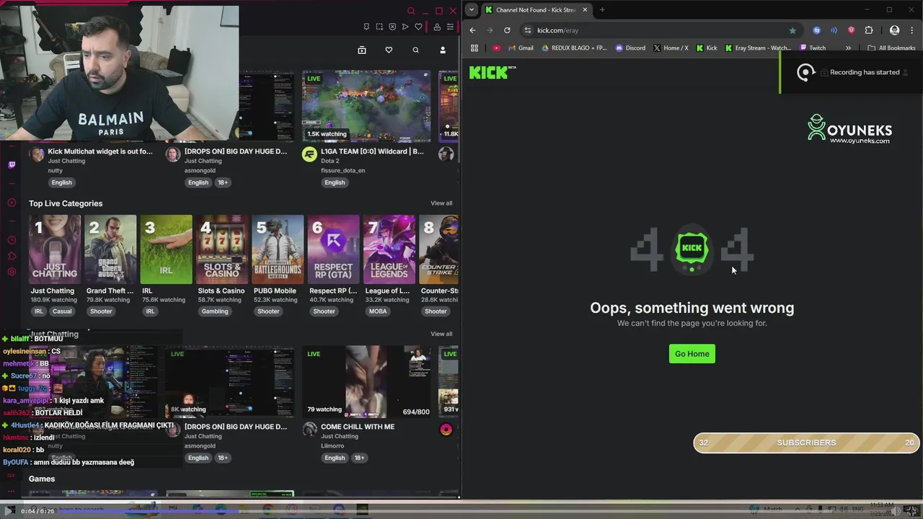
Task: Open Grand Theft Auto category card
Action: 110,249
